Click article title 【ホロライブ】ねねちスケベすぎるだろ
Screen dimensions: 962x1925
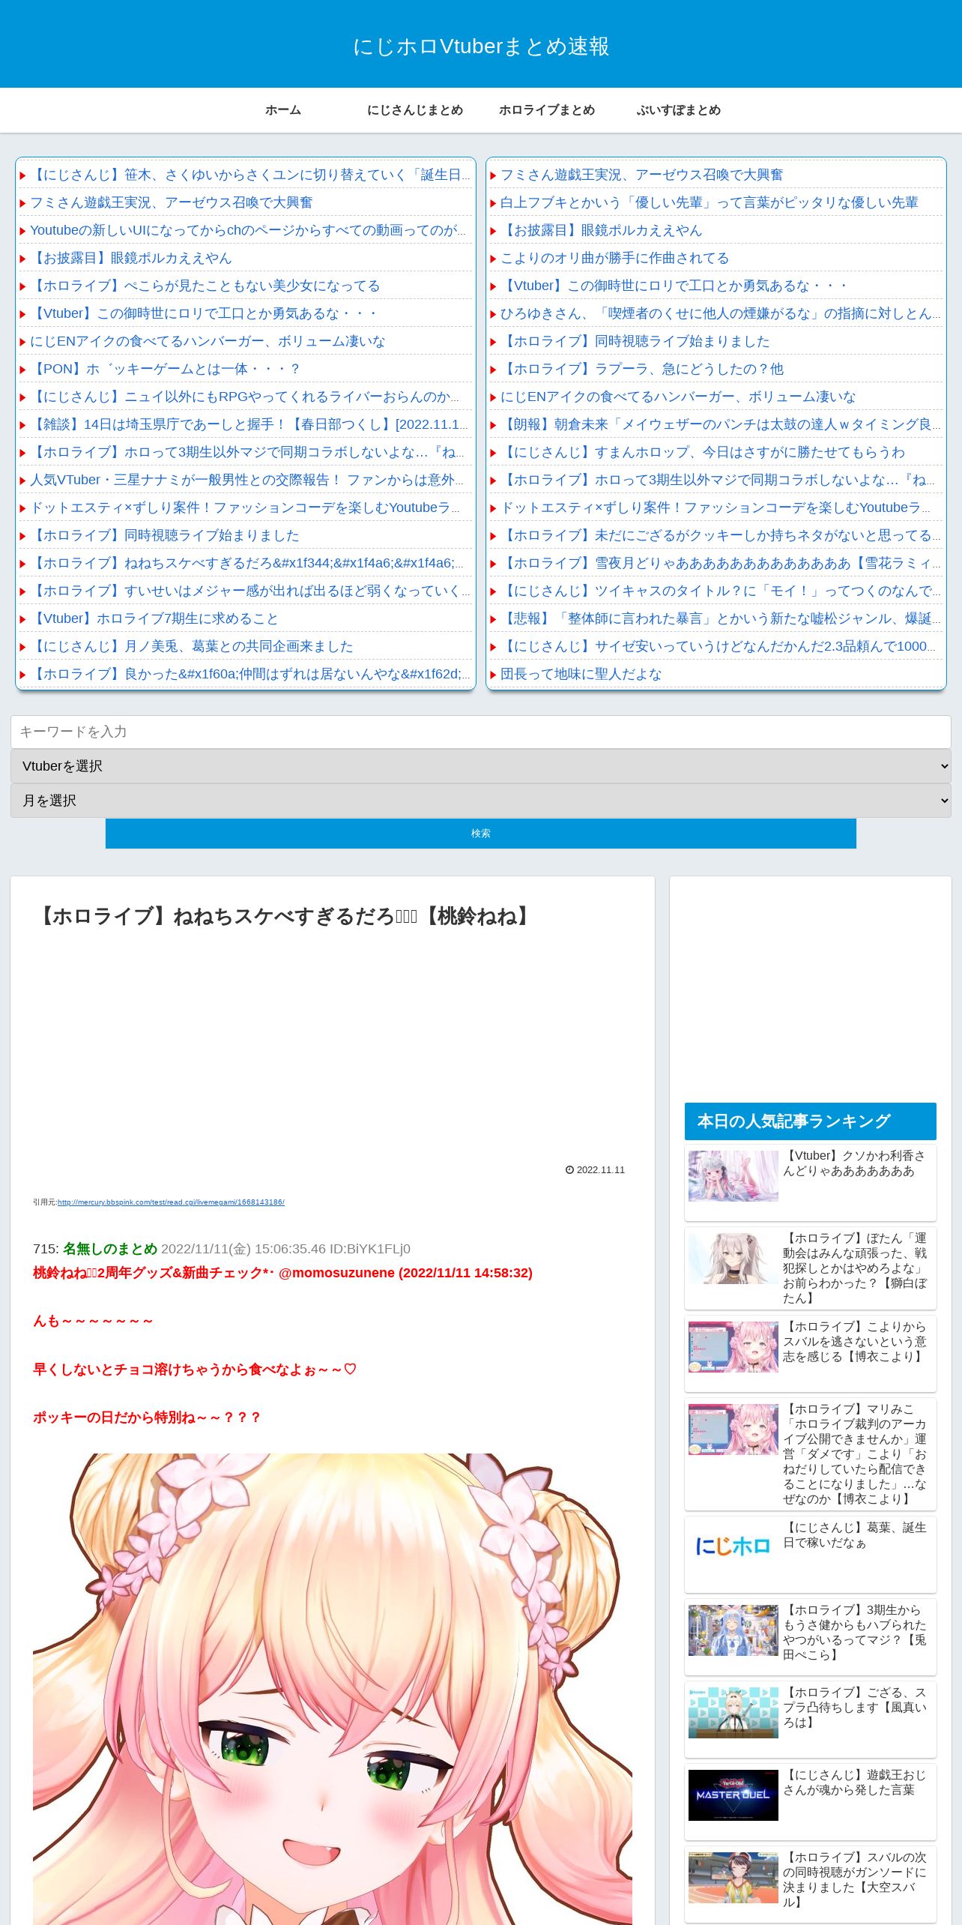[x=285, y=916]
